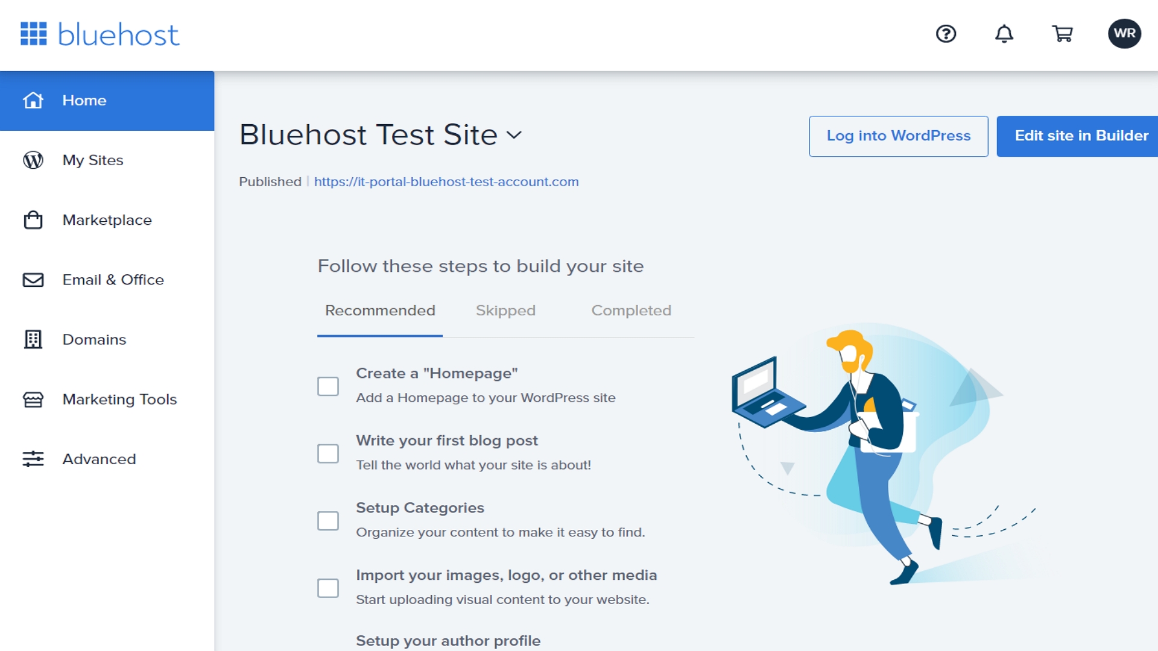Select the Completed tab
The width and height of the screenshot is (1158, 651).
(x=631, y=311)
